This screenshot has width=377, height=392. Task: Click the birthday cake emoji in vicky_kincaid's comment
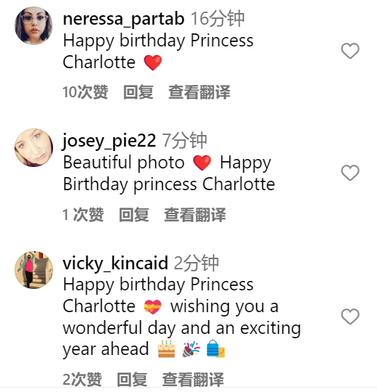pos(166,349)
